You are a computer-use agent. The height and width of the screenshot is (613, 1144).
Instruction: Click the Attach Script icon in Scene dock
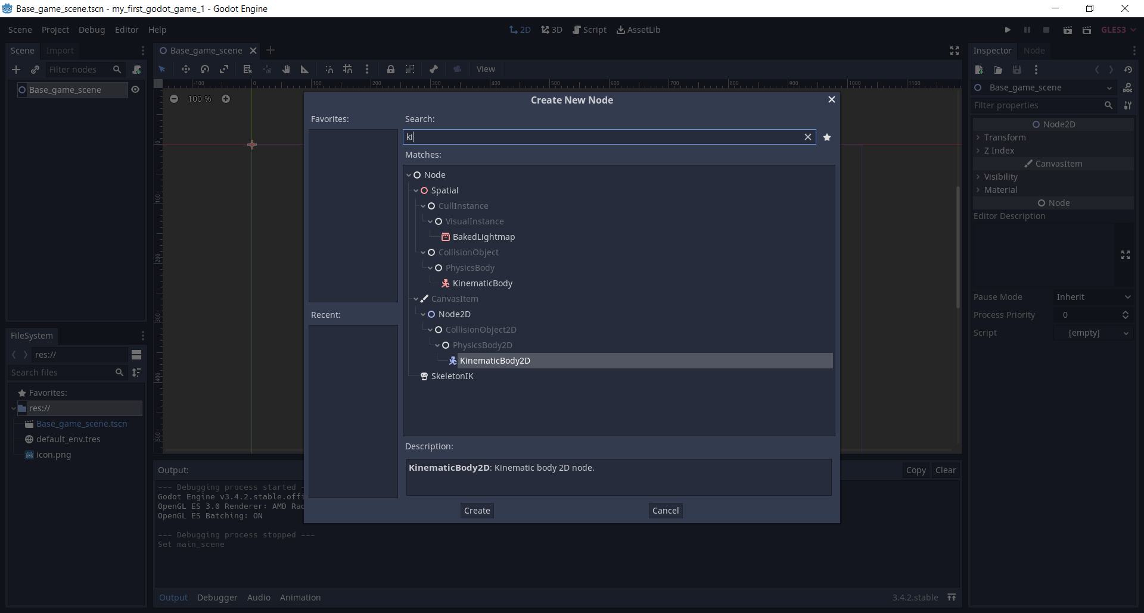(136, 70)
